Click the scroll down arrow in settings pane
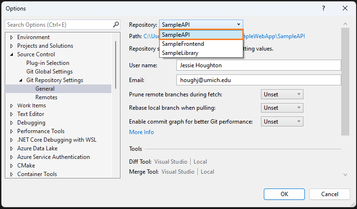Image resolution: width=357 pixels, height=209 pixels. (x=345, y=175)
